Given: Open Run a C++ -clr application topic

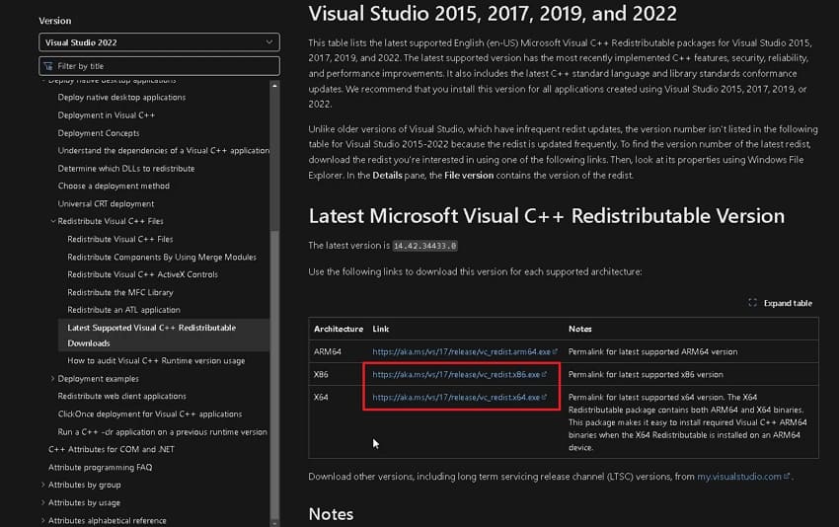Looking at the screenshot, I should pos(162,432).
